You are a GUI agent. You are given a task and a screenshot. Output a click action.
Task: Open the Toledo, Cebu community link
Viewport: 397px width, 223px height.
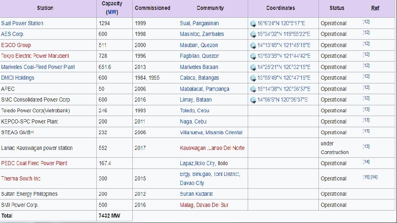point(194,111)
